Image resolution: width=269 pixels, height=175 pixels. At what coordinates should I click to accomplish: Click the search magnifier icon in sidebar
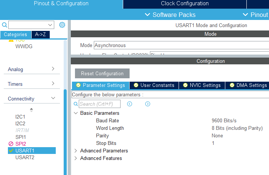tap(5, 25)
